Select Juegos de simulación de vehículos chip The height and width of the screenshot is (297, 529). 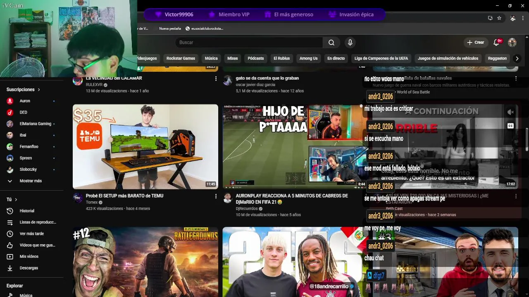pos(448,59)
